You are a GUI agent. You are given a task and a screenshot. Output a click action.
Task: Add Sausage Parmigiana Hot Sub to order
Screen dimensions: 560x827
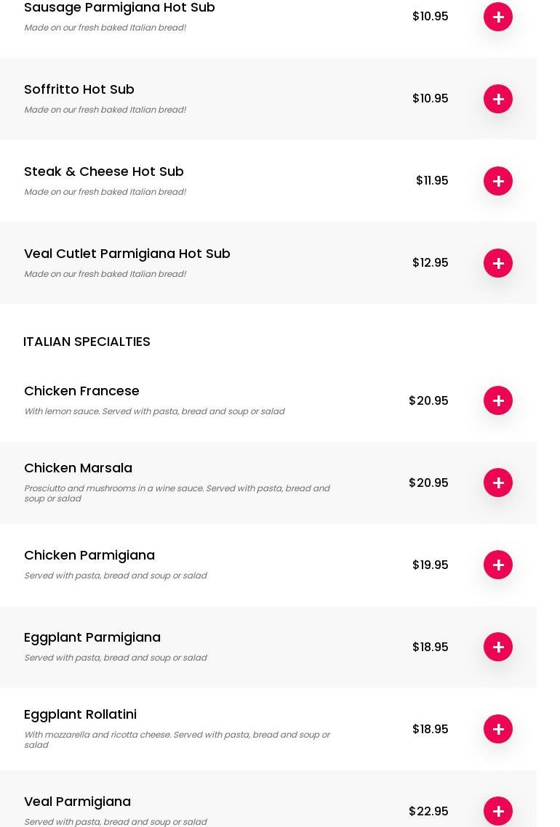click(x=498, y=17)
